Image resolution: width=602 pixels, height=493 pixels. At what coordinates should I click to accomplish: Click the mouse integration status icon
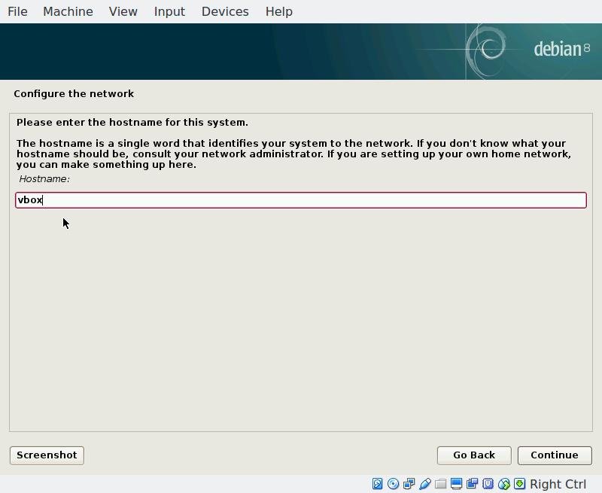[x=503, y=484]
